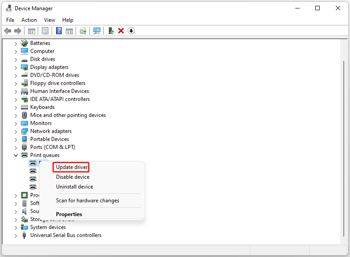Click the Mice and other pointing devices icon
The image size is (350, 257).
[x=24, y=115]
